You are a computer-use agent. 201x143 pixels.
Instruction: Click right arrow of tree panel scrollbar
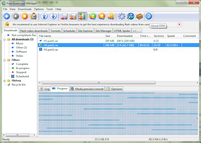coord(34,135)
